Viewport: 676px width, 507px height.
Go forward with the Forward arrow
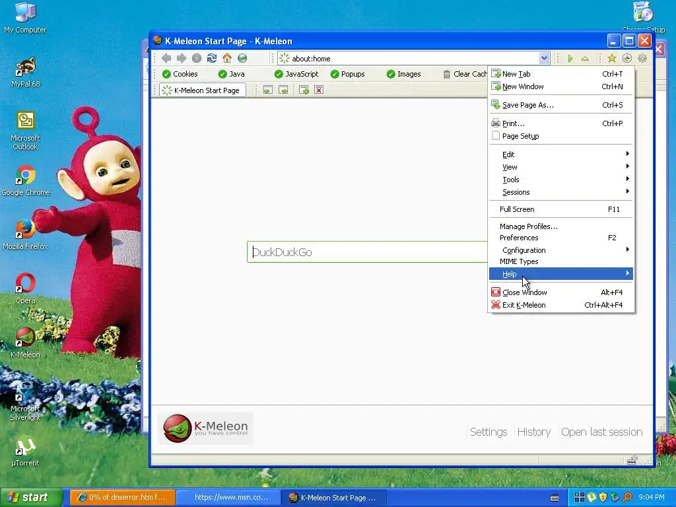pyautogui.click(x=182, y=58)
